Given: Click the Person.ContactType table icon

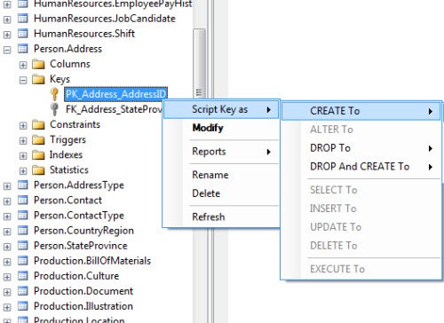Looking at the screenshot, I should 23,216.
